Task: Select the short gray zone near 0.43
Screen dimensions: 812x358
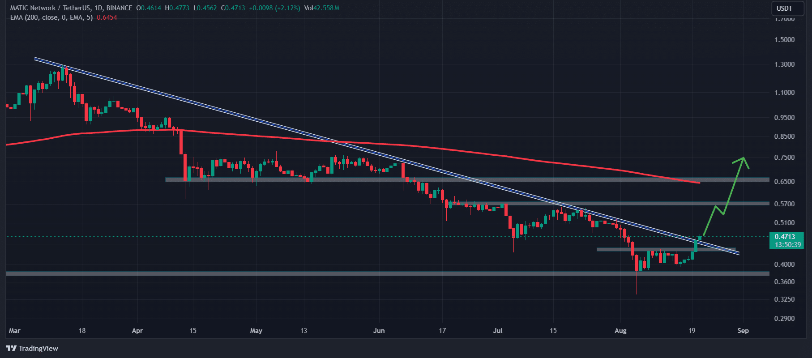Action: click(666, 249)
